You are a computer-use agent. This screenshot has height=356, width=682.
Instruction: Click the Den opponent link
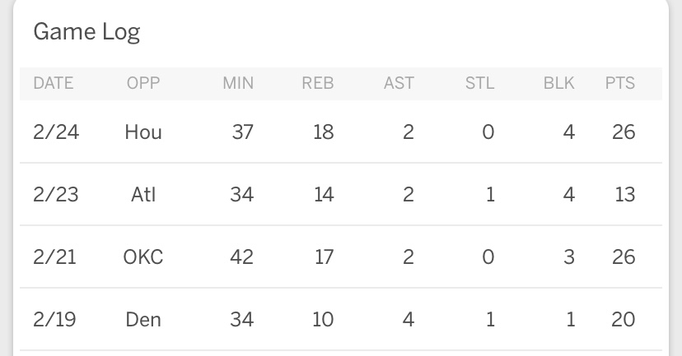pyautogui.click(x=143, y=319)
